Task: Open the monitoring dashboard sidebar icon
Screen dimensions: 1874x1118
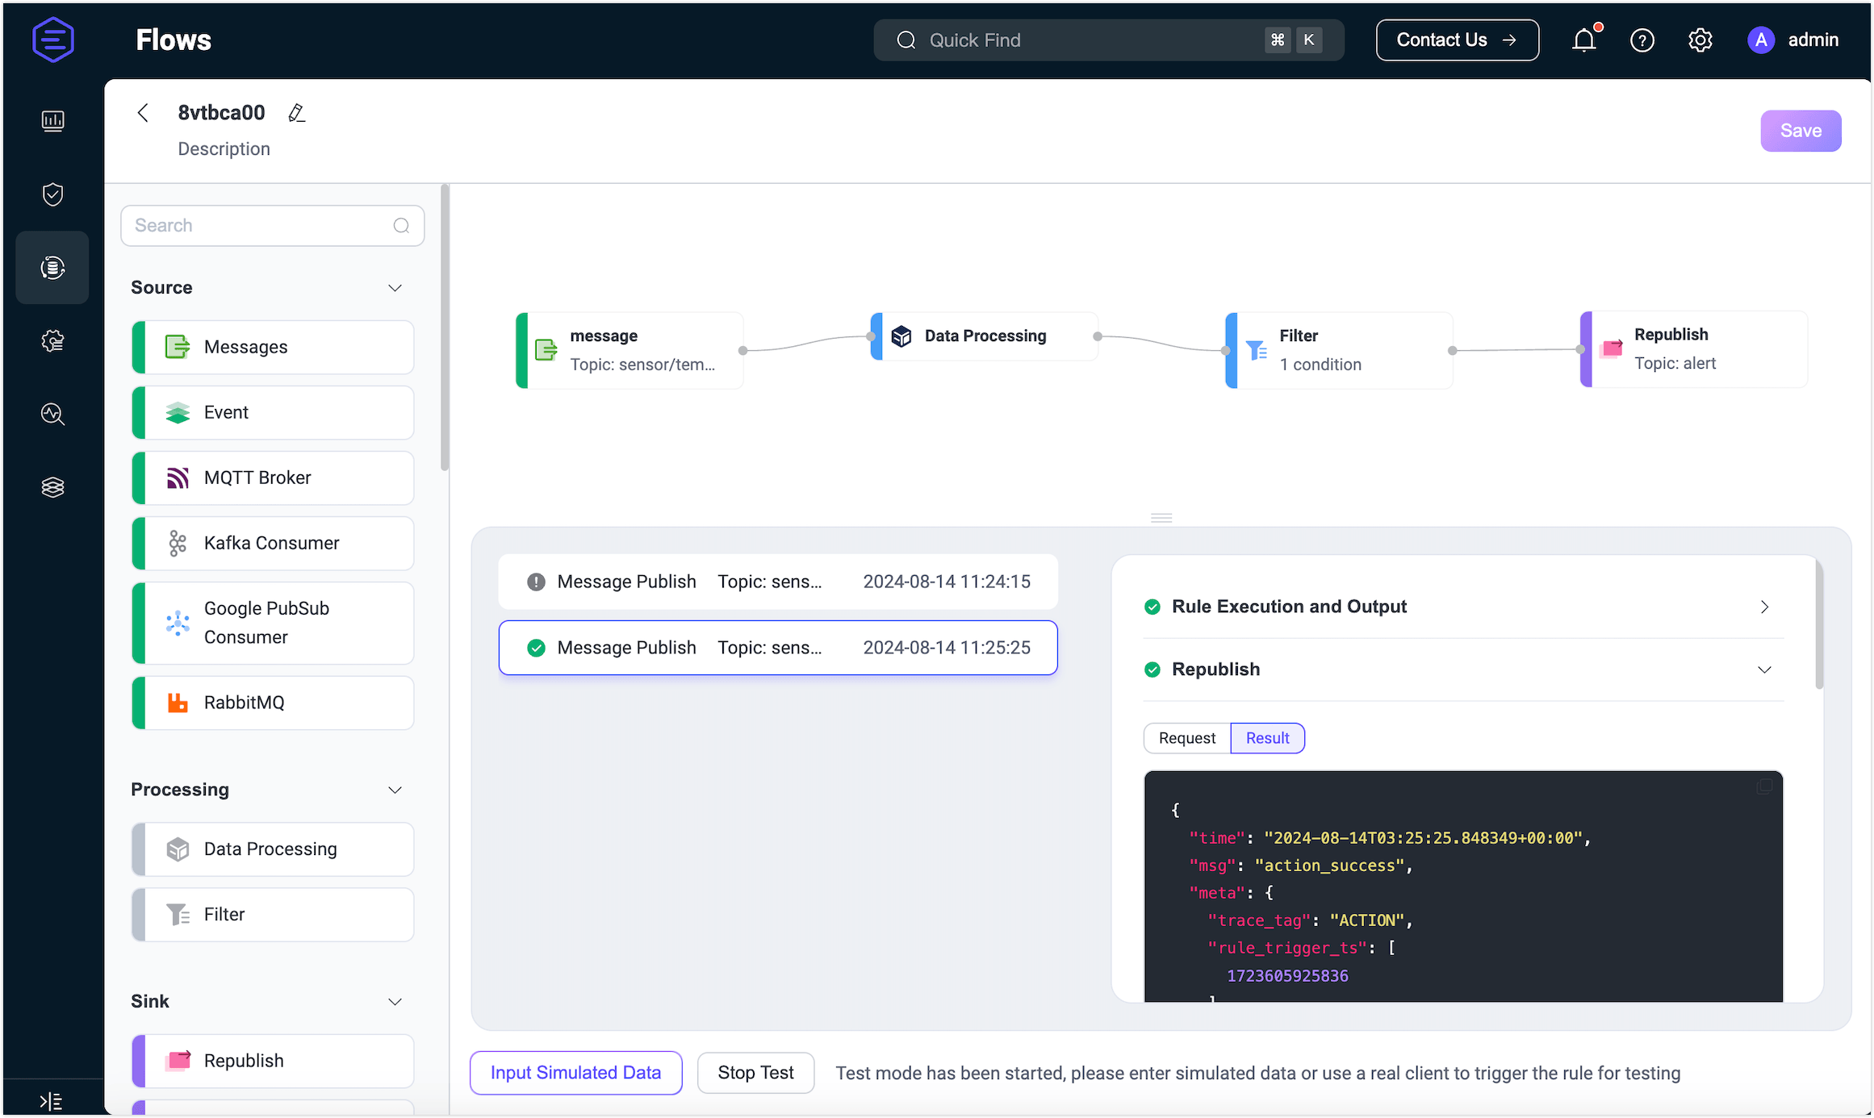Action: (x=52, y=121)
